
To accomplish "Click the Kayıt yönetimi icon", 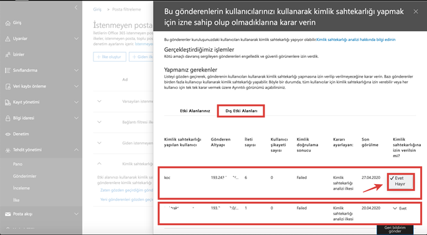I will [8, 102].
